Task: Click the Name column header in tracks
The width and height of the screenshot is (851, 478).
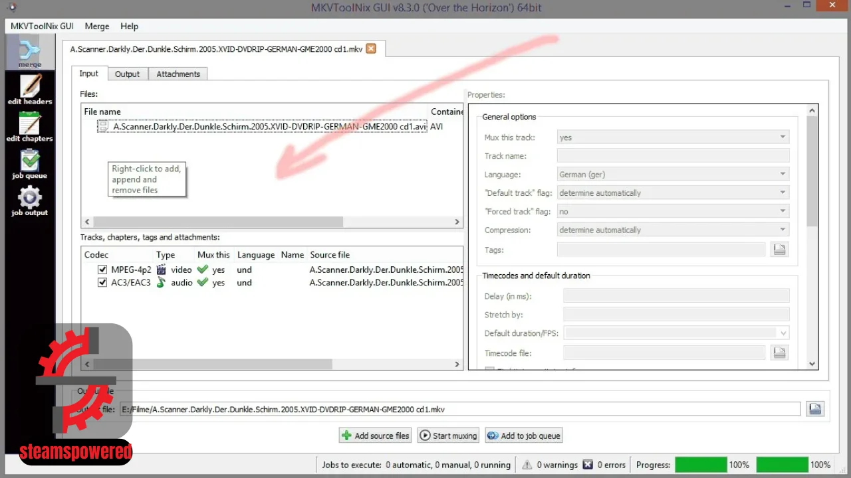Action: (x=293, y=255)
